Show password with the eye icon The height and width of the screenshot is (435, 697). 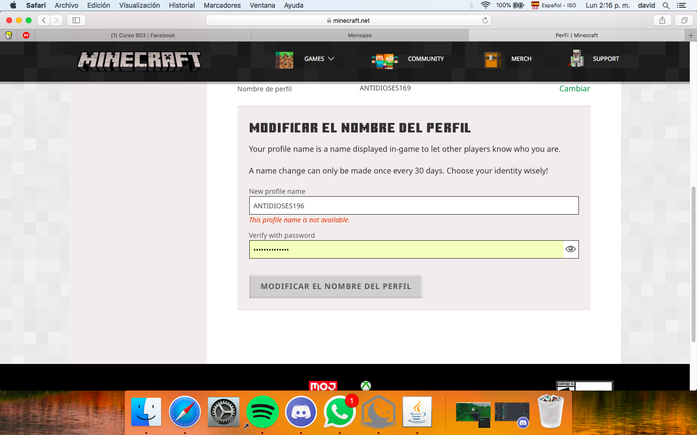pyautogui.click(x=571, y=249)
